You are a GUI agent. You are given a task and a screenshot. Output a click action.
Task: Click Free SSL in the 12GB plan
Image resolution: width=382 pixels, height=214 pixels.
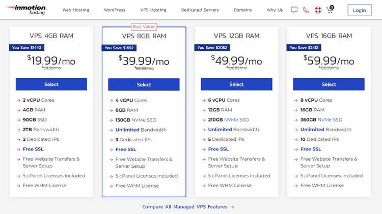click(219, 149)
